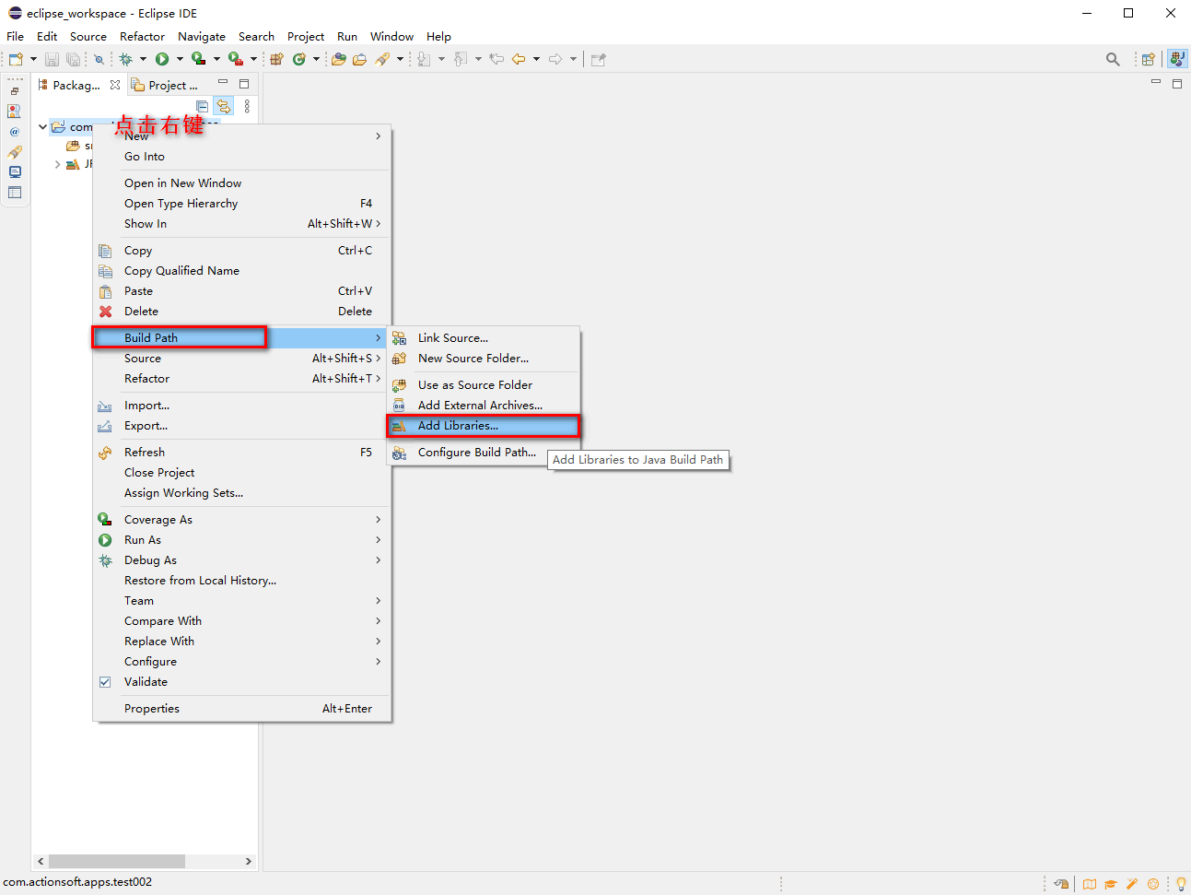Click the Open Perspective icon
The image size is (1191, 895).
1148,59
